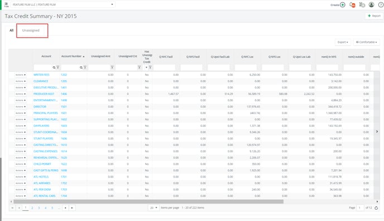Open the Comfortable density dropdown

[x=366, y=42]
